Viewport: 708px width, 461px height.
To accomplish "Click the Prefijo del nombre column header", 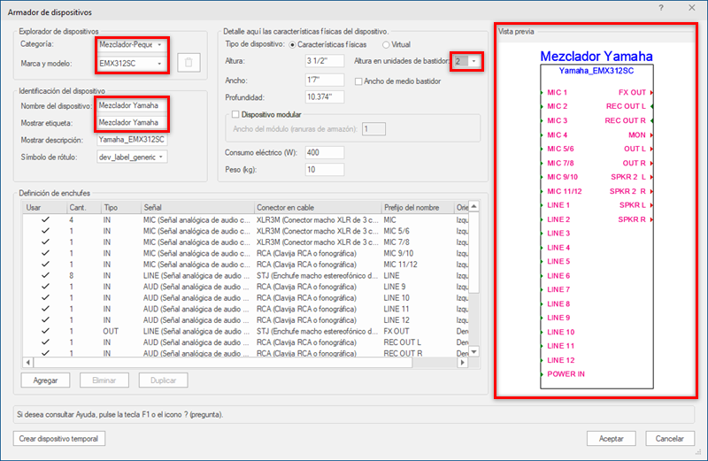I will coord(417,208).
